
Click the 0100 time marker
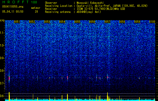coord(152,22)
